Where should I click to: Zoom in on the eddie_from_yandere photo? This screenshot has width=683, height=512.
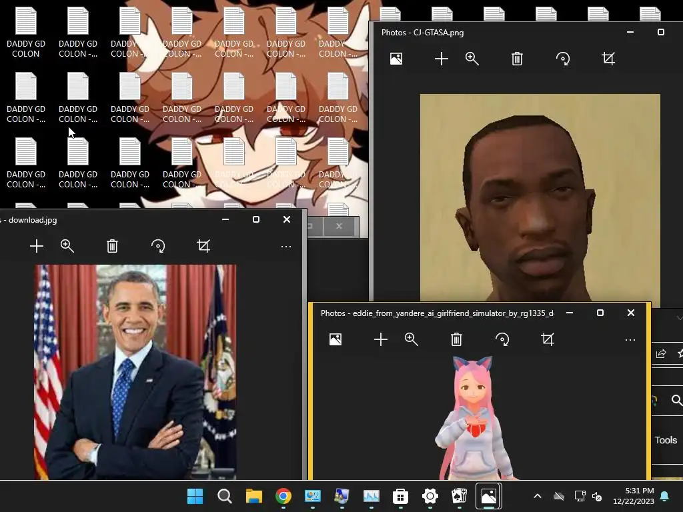point(411,339)
